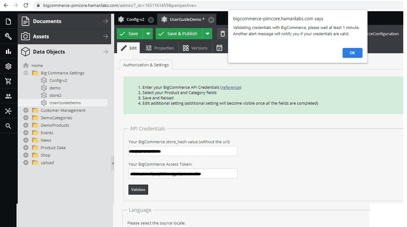This screenshot has width=407, height=227.
Task: Open the users icon in sidebar
Action: click(8, 97)
